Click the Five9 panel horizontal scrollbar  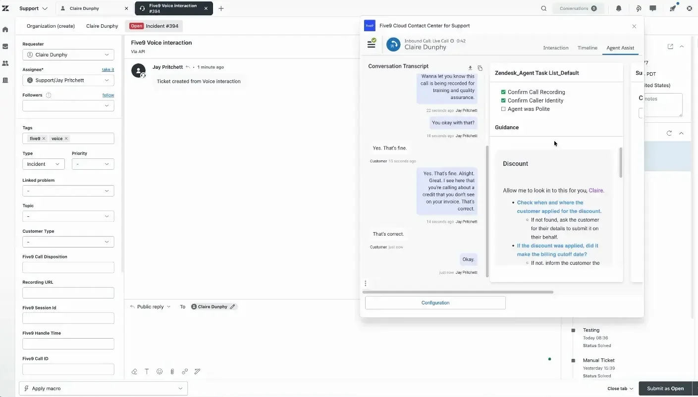(x=458, y=292)
